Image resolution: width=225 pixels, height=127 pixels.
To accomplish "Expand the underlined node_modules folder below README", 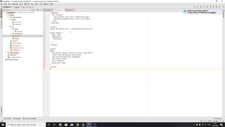I will [6, 53].
